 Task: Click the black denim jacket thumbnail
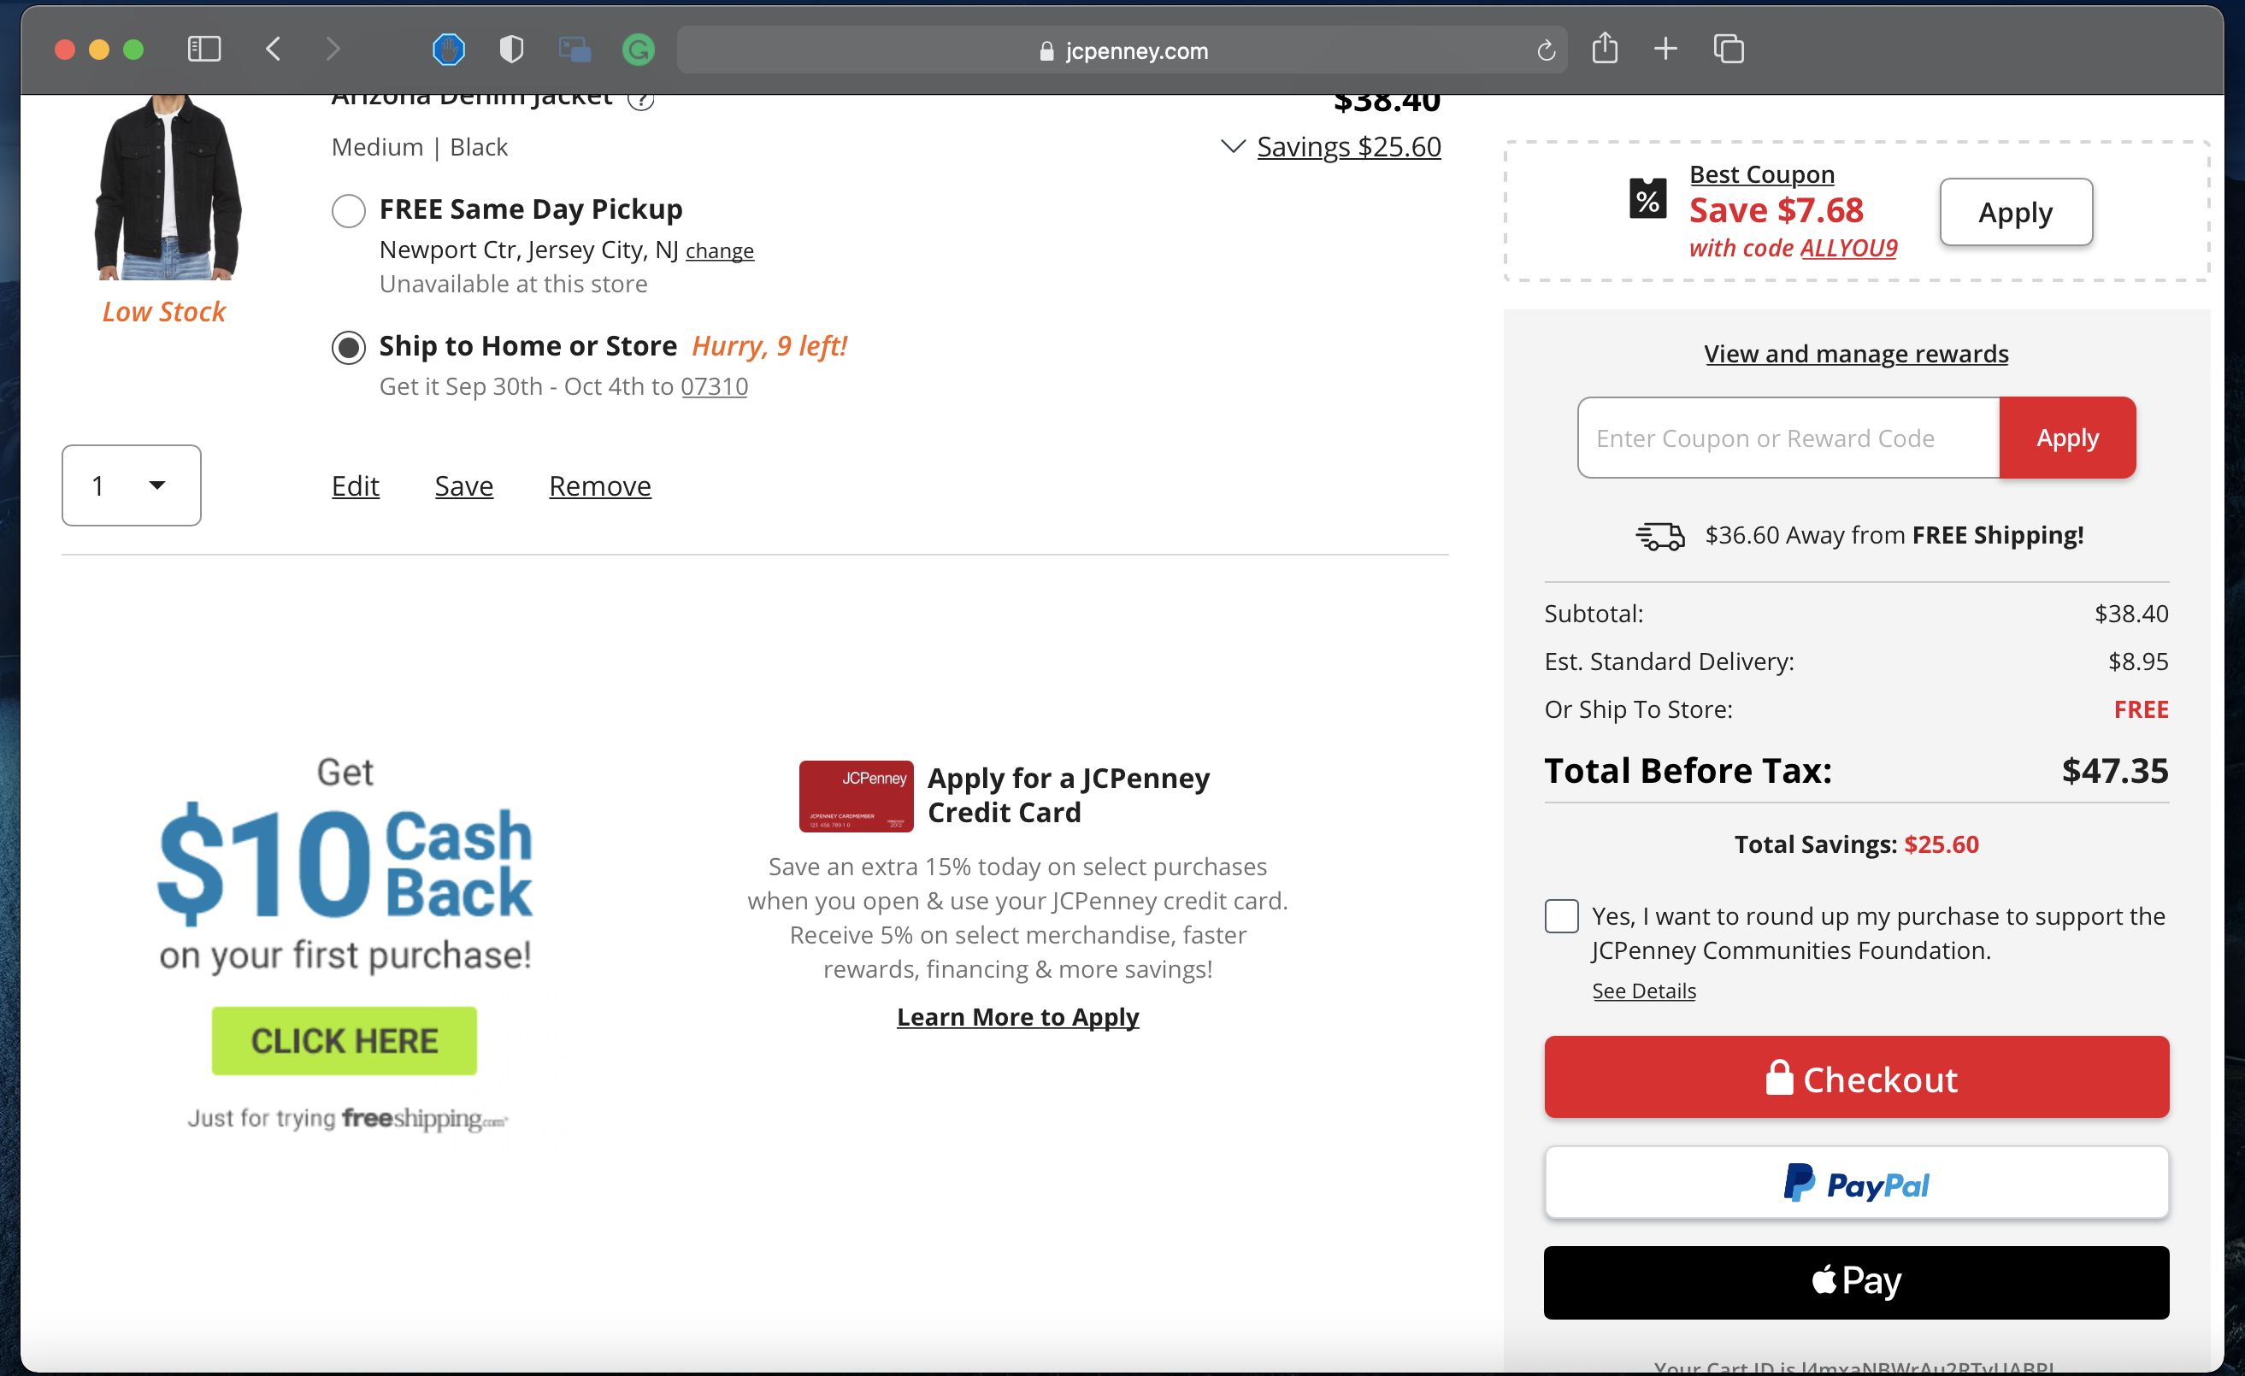(x=167, y=187)
